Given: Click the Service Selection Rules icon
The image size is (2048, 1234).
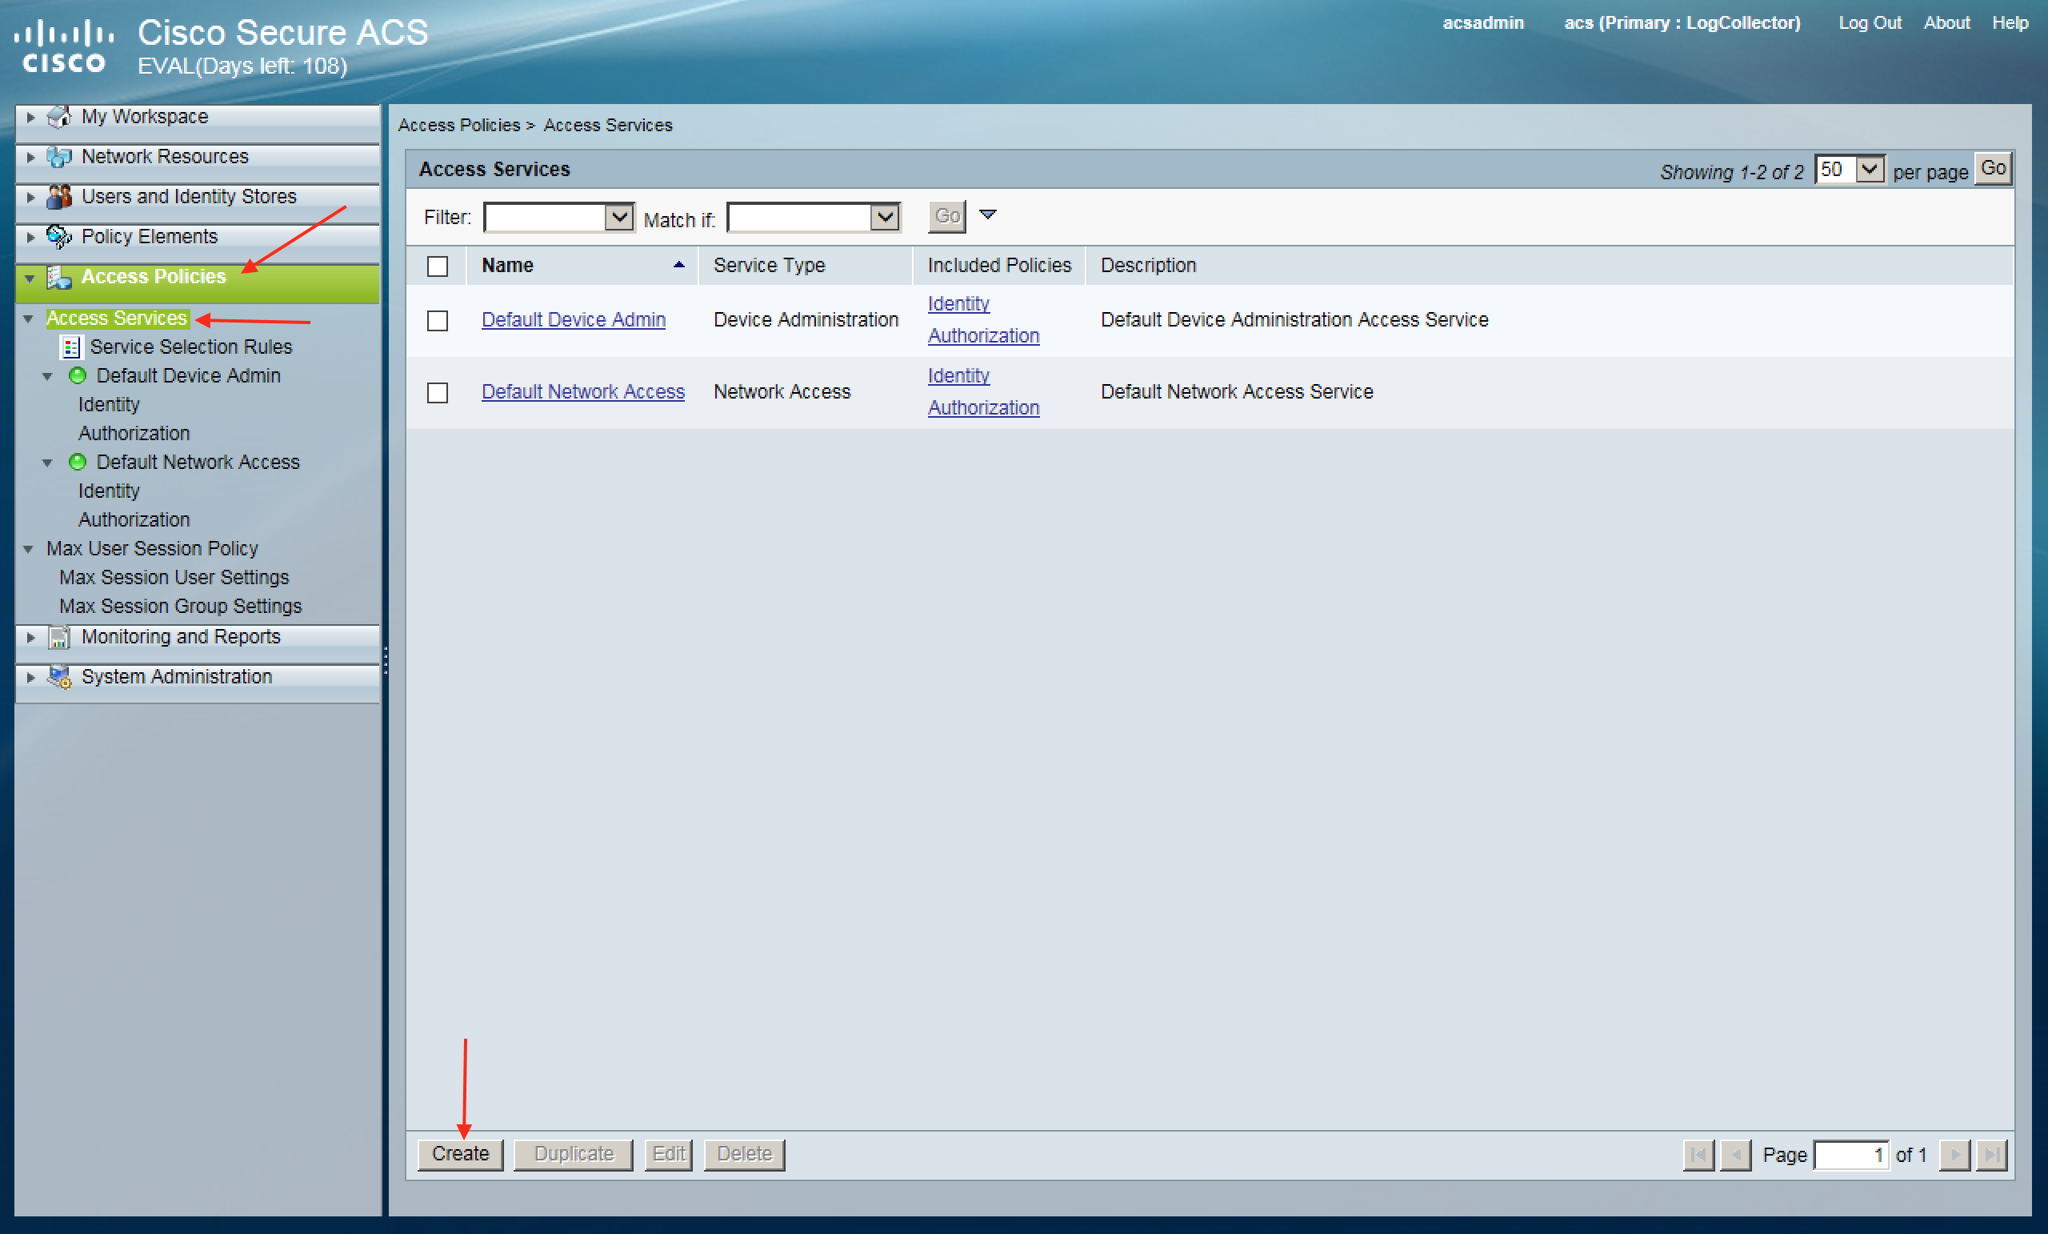Looking at the screenshot, I should click(x=71, y=347).
